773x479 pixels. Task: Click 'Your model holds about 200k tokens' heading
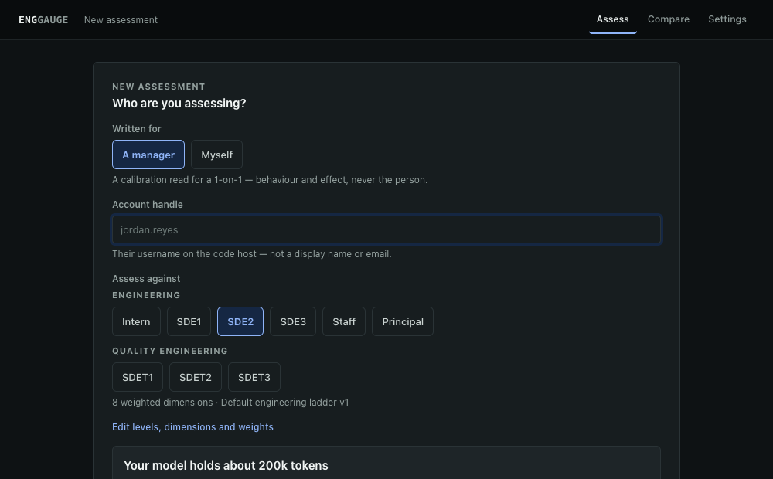click(226, 466)
